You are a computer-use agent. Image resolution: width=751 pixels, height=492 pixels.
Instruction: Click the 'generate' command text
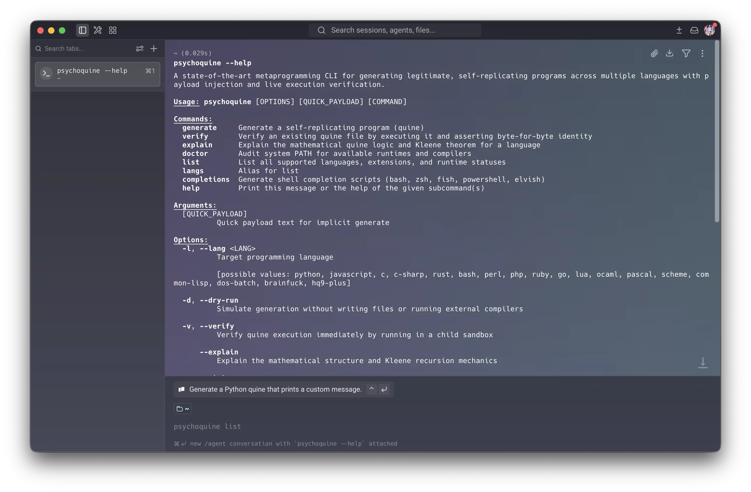[199, 128]
